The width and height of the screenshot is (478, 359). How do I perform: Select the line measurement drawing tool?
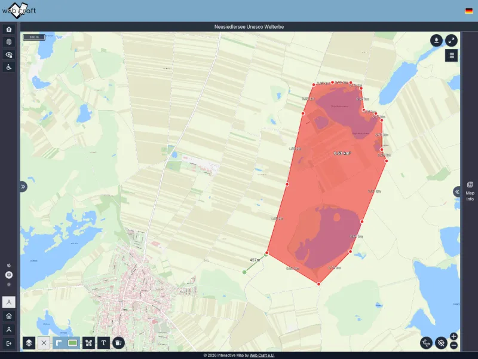59,343
